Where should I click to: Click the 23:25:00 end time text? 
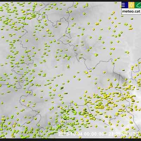pos(118,134)
